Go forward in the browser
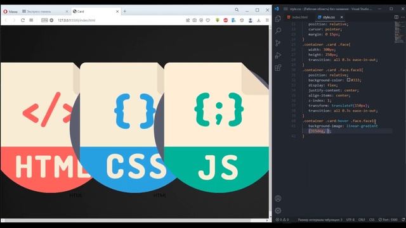Image resolution: width=406 pixels, height=228 pixels. pyautogui.click(x=14, y=20)
